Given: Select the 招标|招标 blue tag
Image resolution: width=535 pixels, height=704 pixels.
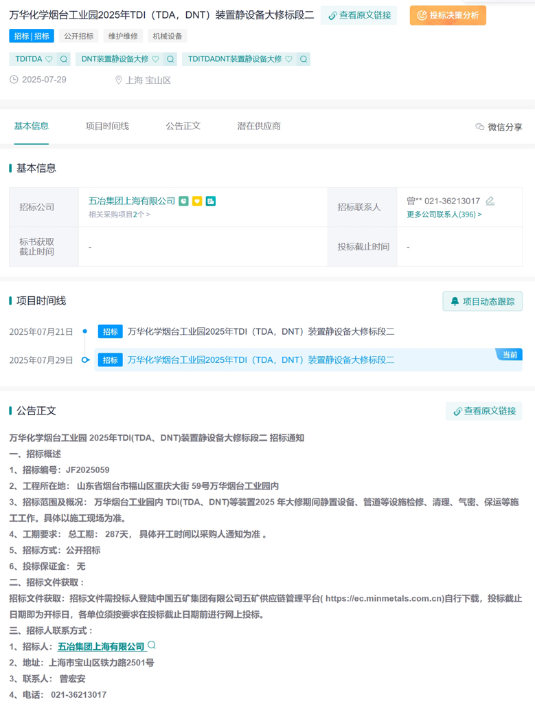Looking at the screenshot, I should click(x=32, y=36).
